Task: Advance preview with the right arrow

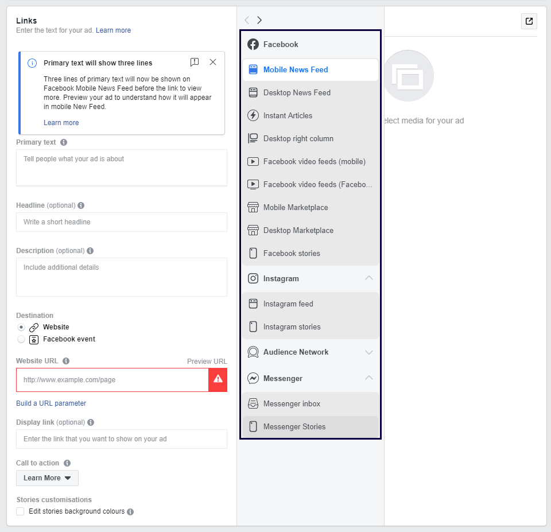Action: [x=259, y=20]
